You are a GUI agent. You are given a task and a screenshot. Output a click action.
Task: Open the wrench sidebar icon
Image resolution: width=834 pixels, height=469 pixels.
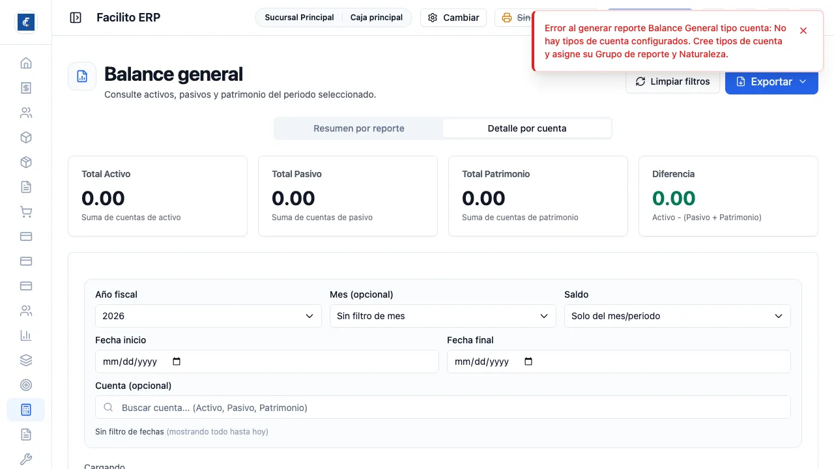click(x=26, y=459)
